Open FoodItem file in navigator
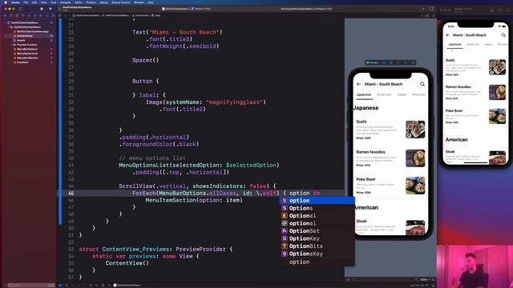 click(x=22, y=62)
